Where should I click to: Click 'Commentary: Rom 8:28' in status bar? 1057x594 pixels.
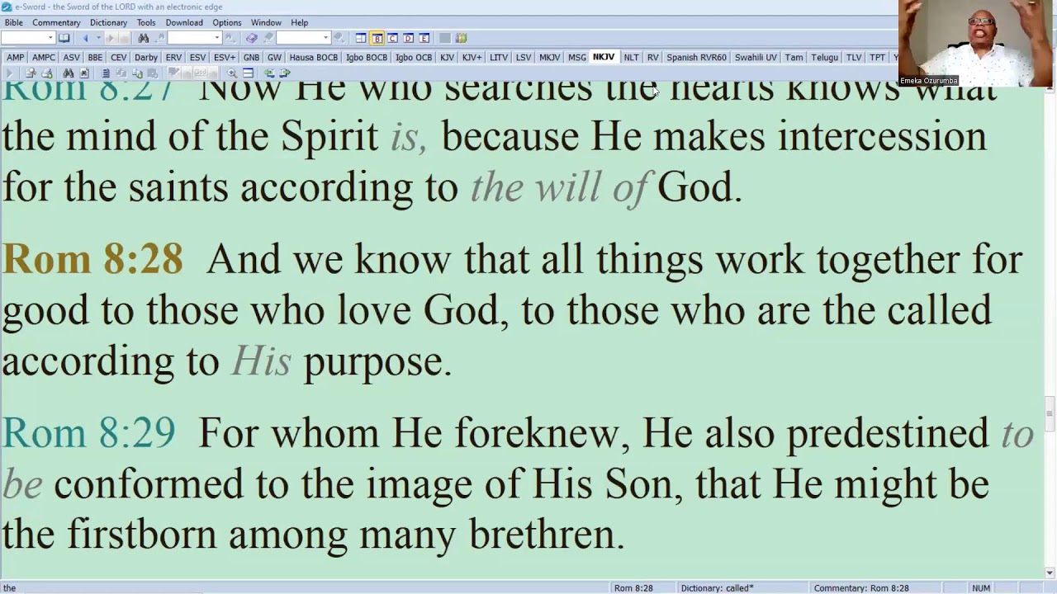[861, 588]
